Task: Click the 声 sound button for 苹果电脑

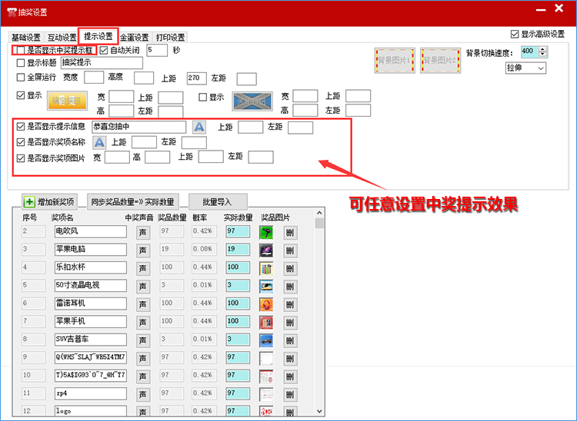Action: 143,250
